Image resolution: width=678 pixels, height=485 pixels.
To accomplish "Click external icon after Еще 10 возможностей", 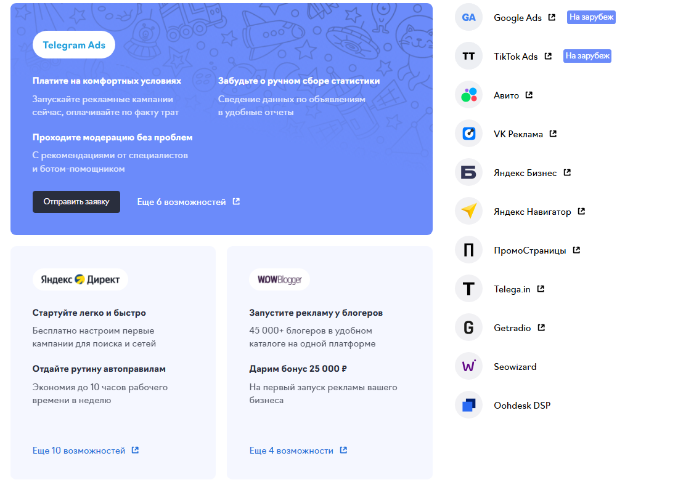I will tap(136, 450).
